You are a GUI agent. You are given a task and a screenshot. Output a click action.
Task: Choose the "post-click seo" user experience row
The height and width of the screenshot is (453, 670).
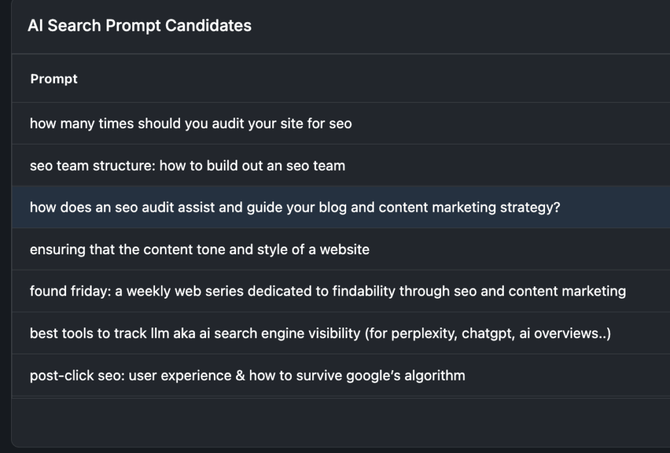[x=247, y=375]
